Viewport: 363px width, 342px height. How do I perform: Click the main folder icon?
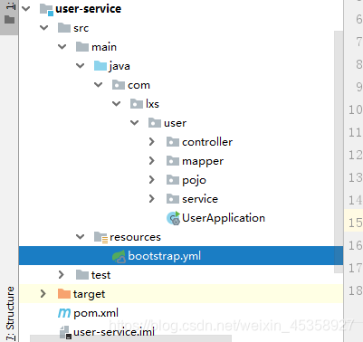[82, 47]
